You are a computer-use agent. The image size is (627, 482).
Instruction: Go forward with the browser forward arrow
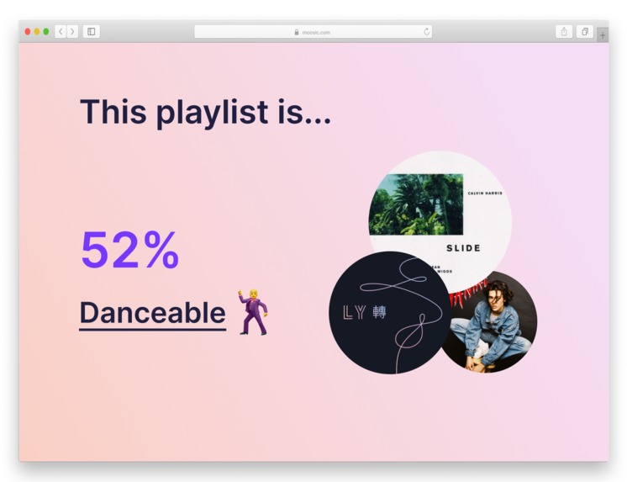(x=72, y=32)
